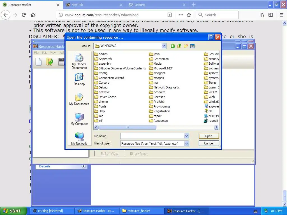Click Save floppy icon in Resource Hacker toolbar
The image size is (287, 215).
[x=61, y=62]
